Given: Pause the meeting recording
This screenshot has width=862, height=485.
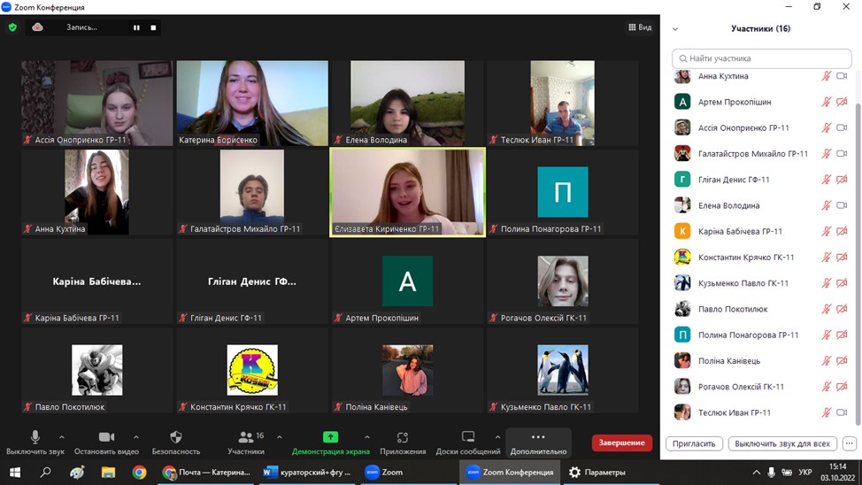Looking at the screenshot, I should click(x=136, y=27).
